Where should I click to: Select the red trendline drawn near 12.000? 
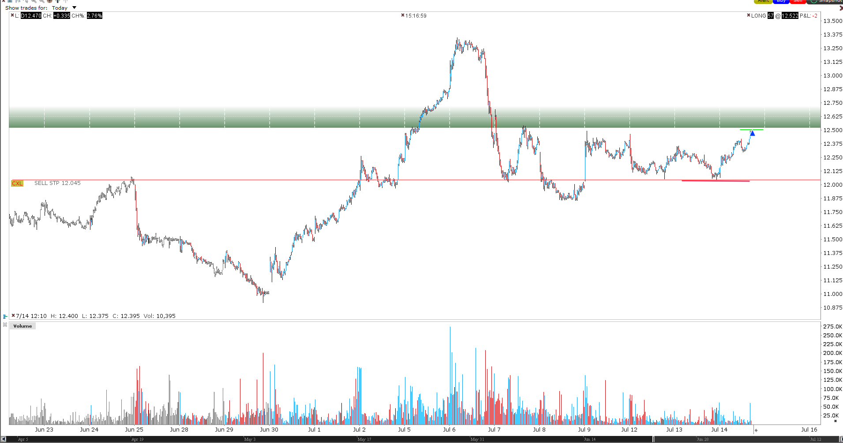[716, 181]
